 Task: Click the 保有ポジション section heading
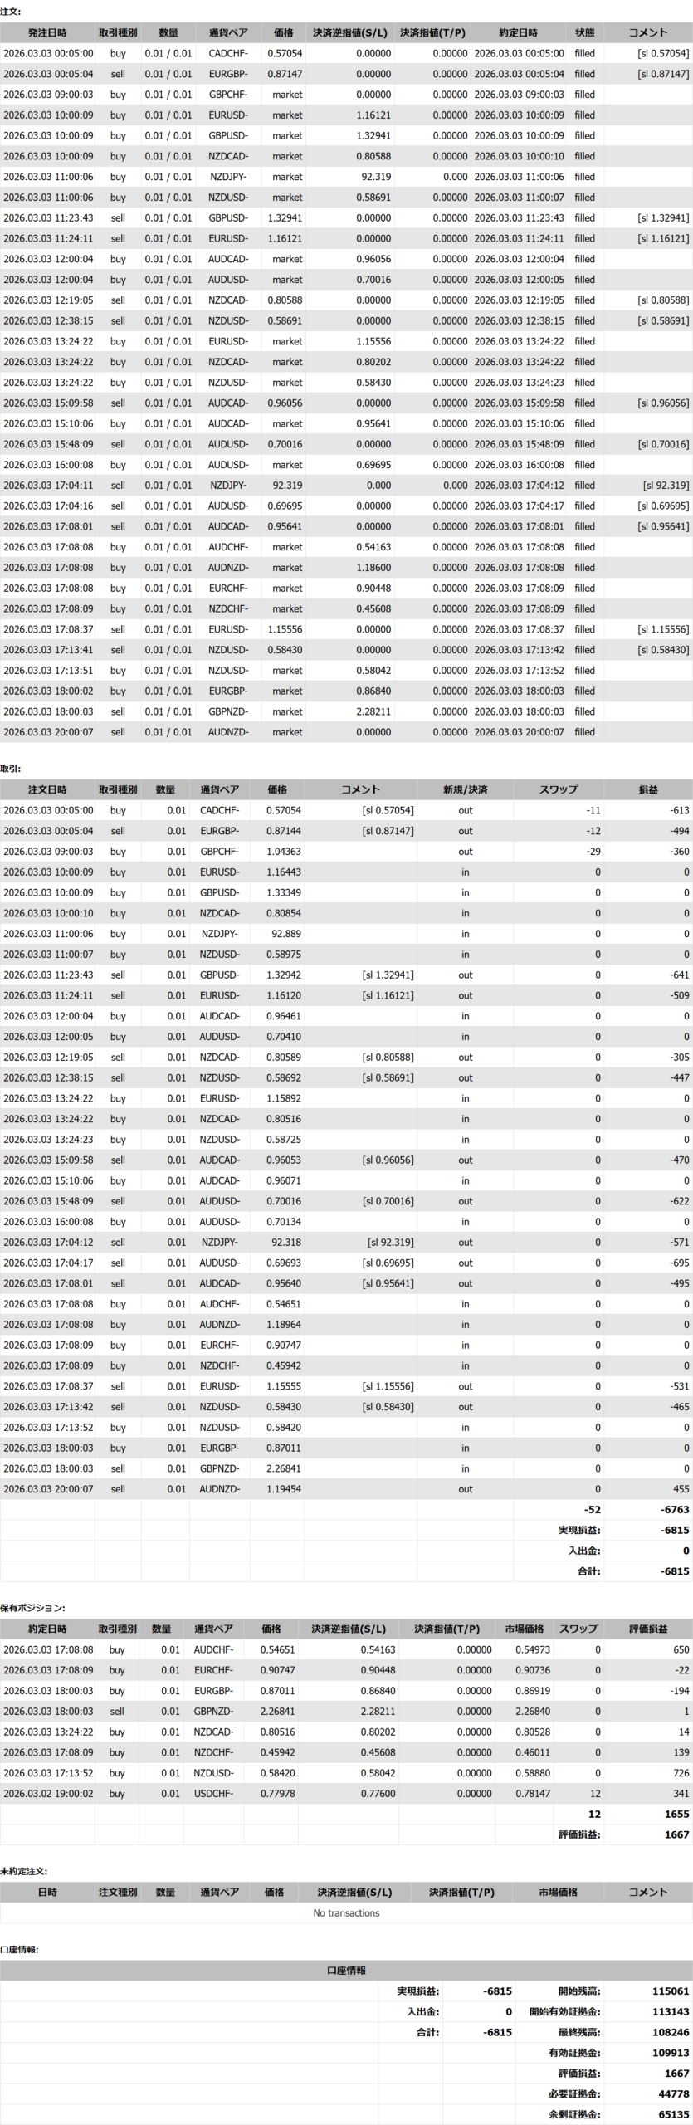coord(32,1608)
